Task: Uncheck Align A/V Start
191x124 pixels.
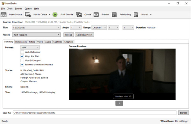Action: [22, 56]
